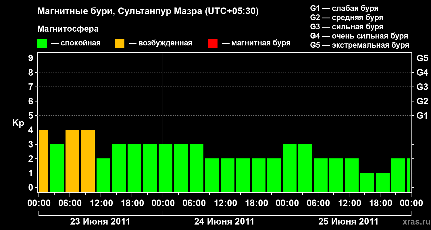The height and width of the screenshot is (230, 431).
Task: Click the Kp axis value 8
Action: coord(31,72)
